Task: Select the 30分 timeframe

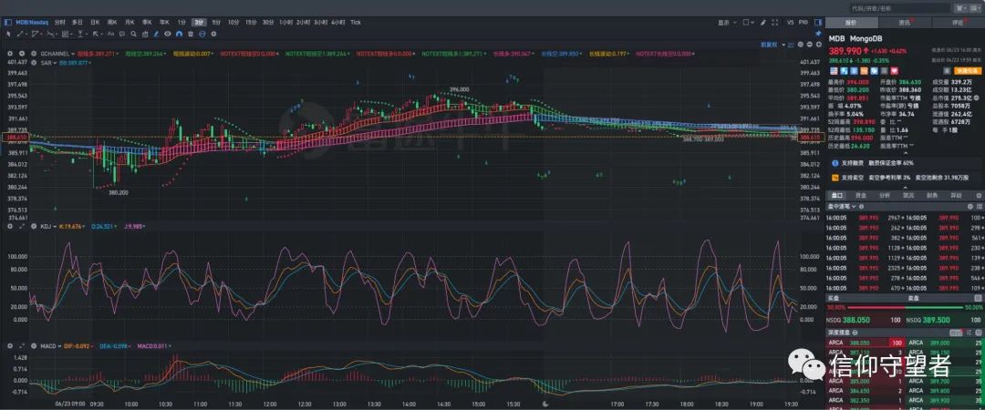Action: click(x=268, y=23)
